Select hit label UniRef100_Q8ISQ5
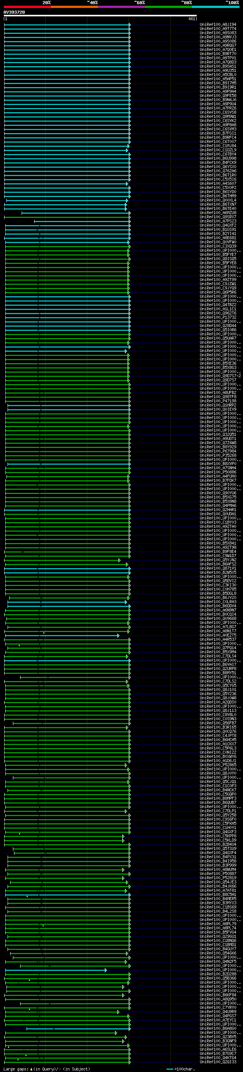 pyautogui.click(x=218, y=259)
